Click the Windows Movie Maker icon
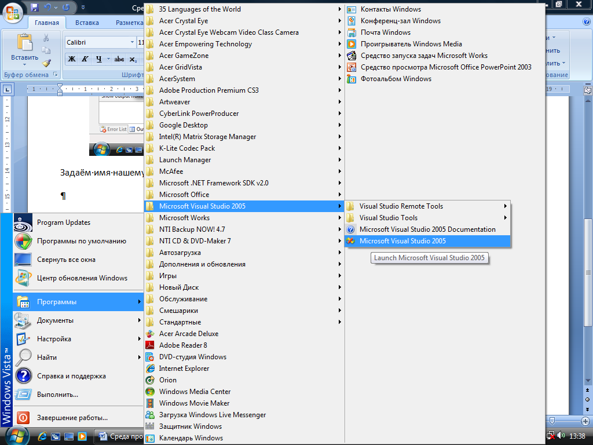Viewport: 593px width, 445px height. pos(150,403)
